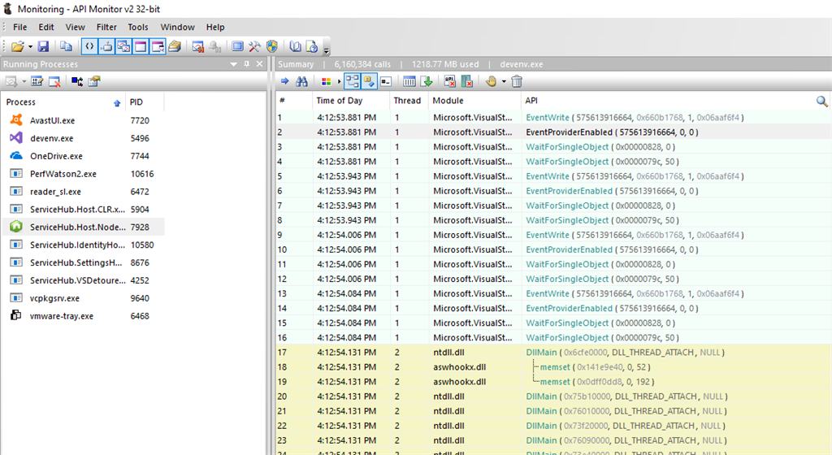Screen dimensions: 832x455
Task: Open the Window menu
Action: pos(178,27)
